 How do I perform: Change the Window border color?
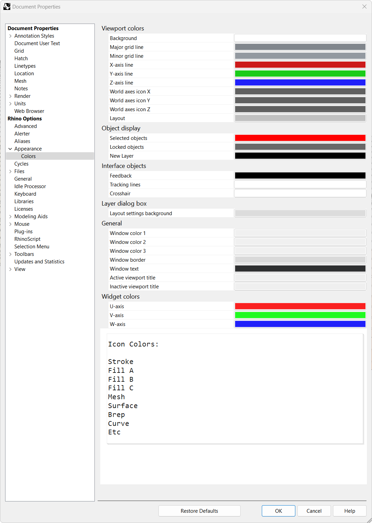pyautogui.click(x=300, y=260)
